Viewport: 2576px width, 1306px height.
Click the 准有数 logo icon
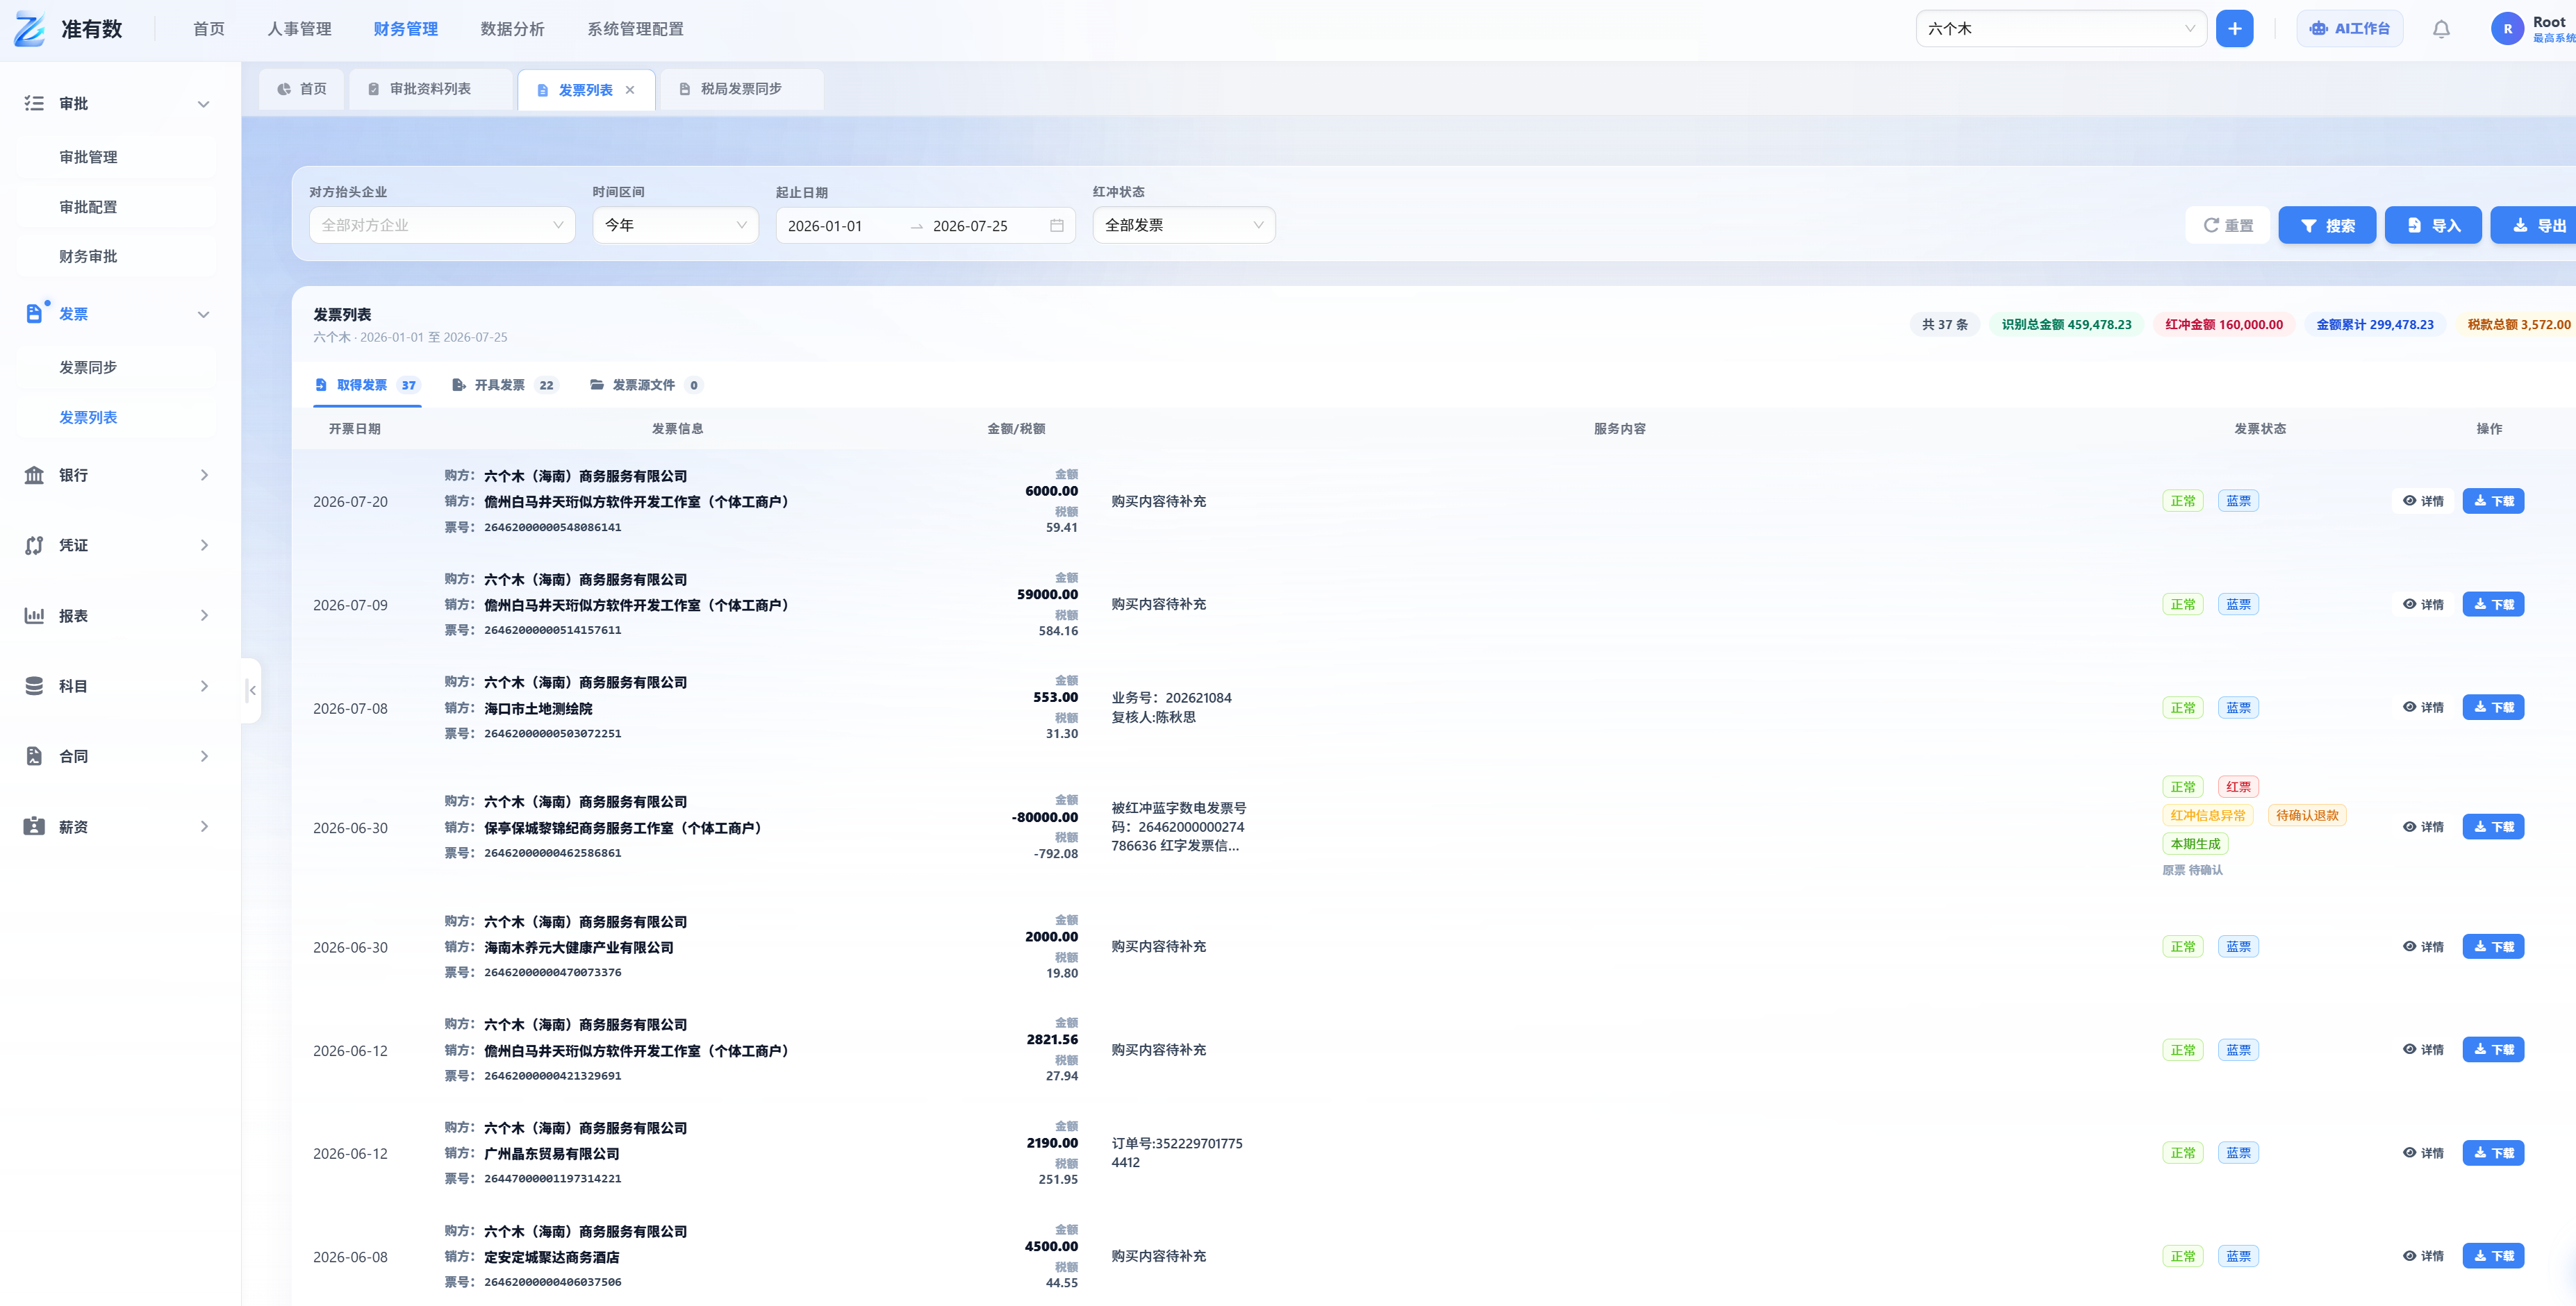tap(30, 29)
